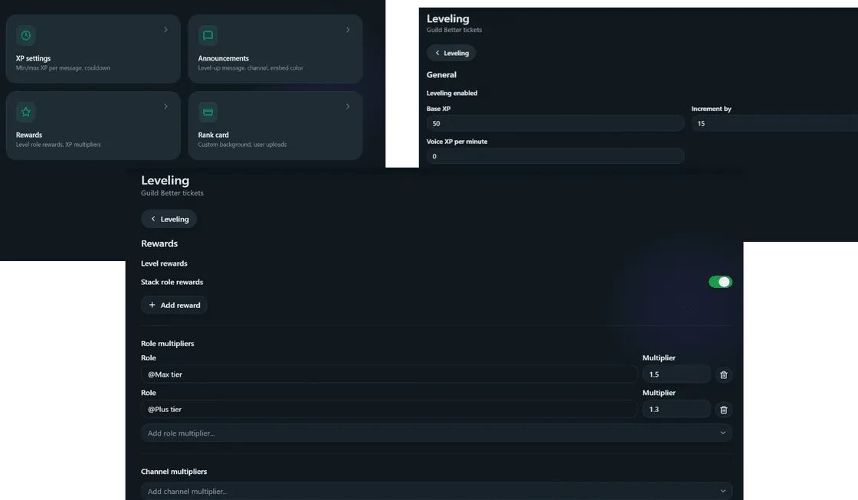Toggle Stack role rewards switch off
Viewport: 858px width, 500px height.
point(720,282)
